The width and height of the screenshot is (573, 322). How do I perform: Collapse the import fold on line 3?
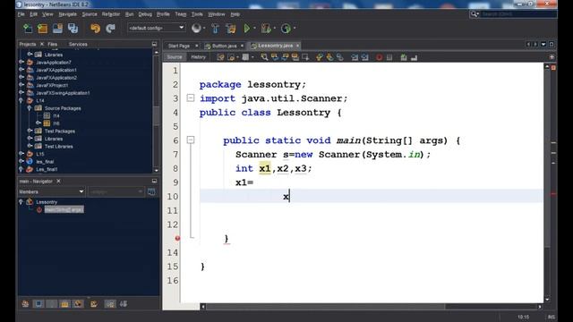pos(191,97)
